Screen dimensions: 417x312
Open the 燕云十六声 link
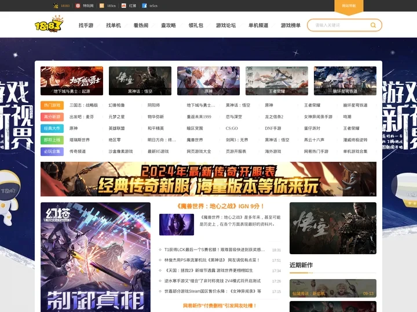tap(314, 140)
